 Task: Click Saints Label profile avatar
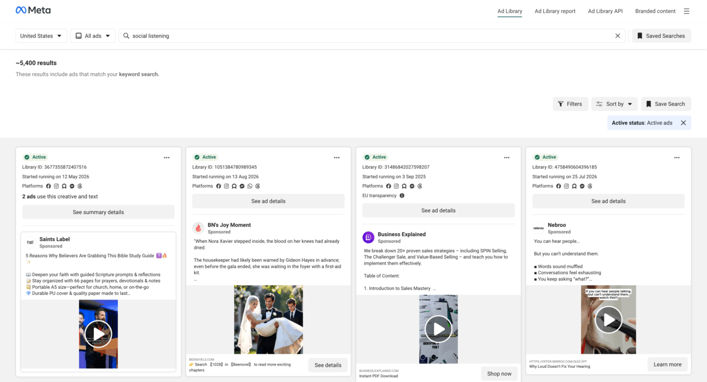pyautogui.click(x=30, y=242)
